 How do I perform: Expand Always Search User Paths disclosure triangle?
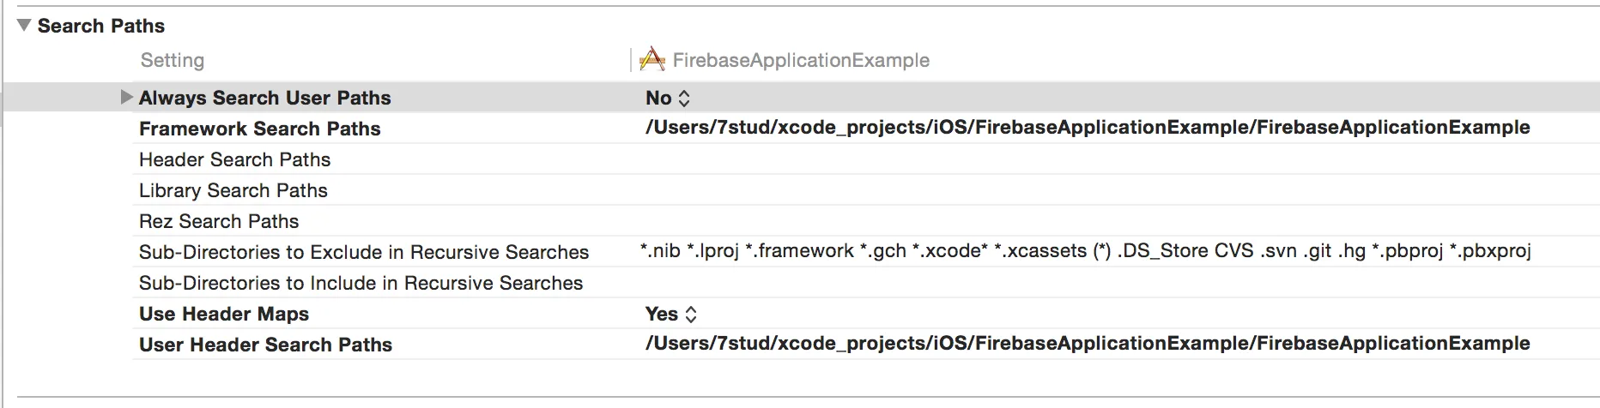127,97
